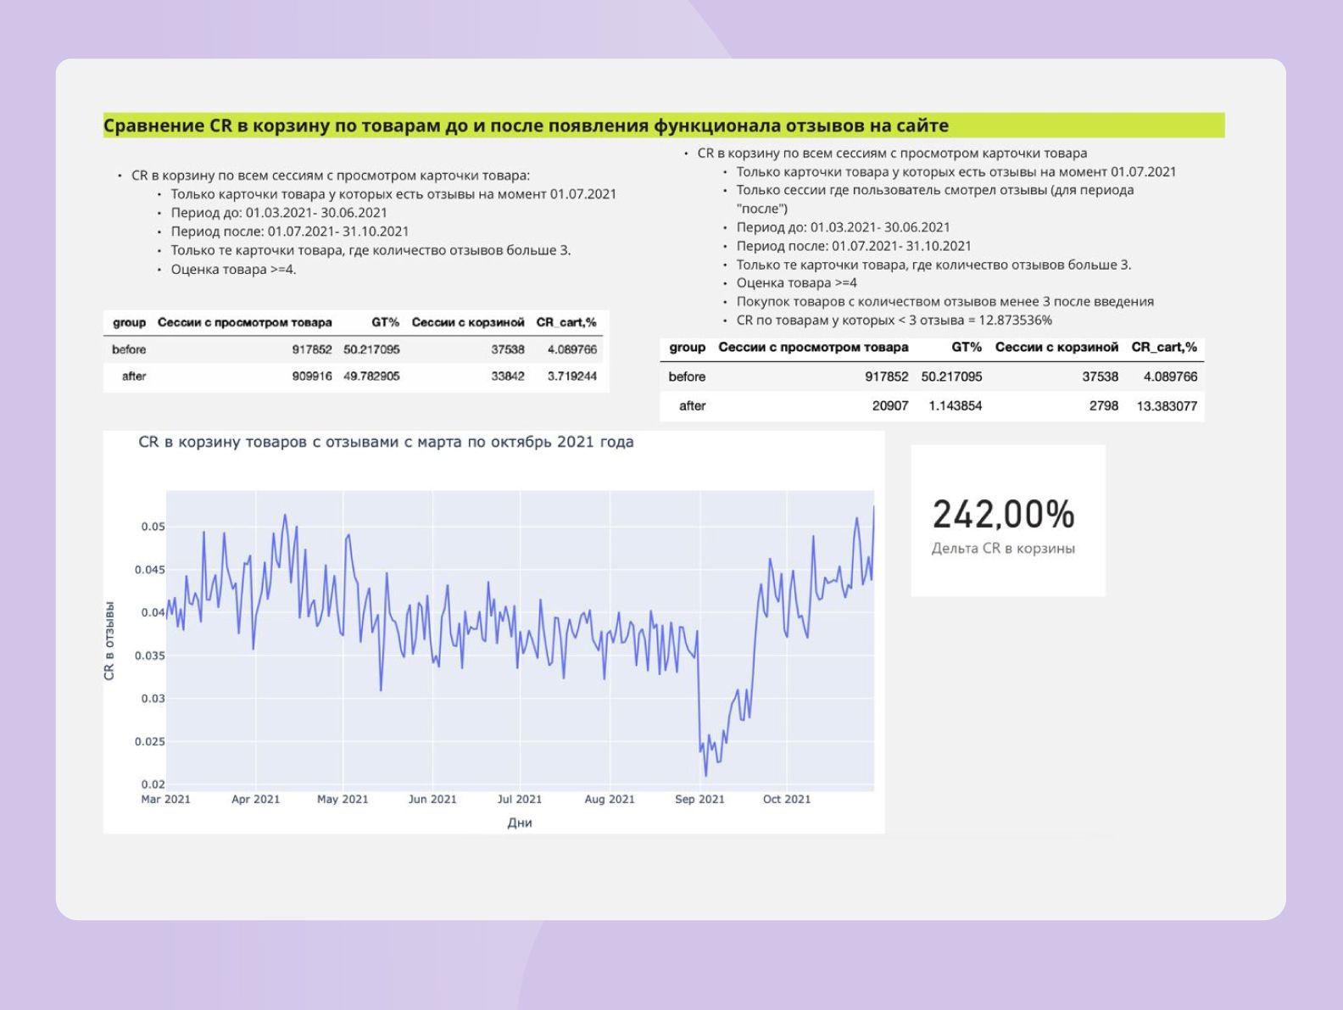
Task: Click the 0.02 y-axis tick label
Action: point(153,784)
